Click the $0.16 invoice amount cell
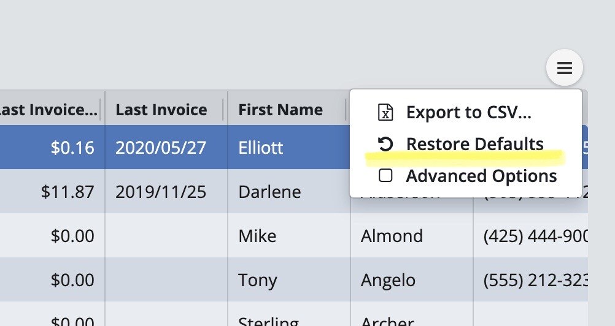 coord(73,148)
